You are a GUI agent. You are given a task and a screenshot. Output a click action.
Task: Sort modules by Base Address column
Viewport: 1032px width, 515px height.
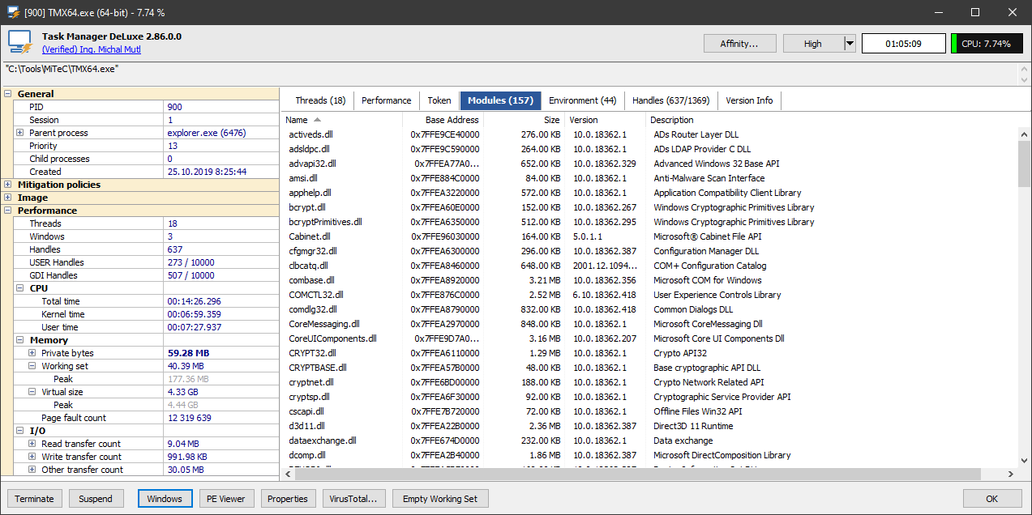pos(443,120)
